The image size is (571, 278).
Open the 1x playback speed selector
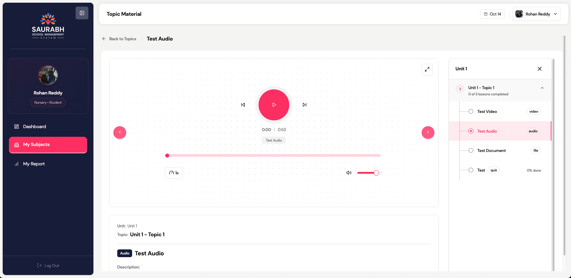pyautogui.click(x=174, y=173)
